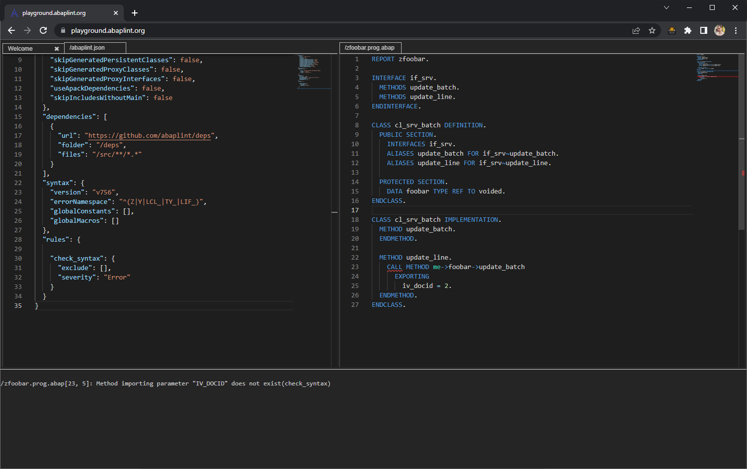Navigate back with the back arrow
This screenshot has height=469, width=747.
point(11,30)
